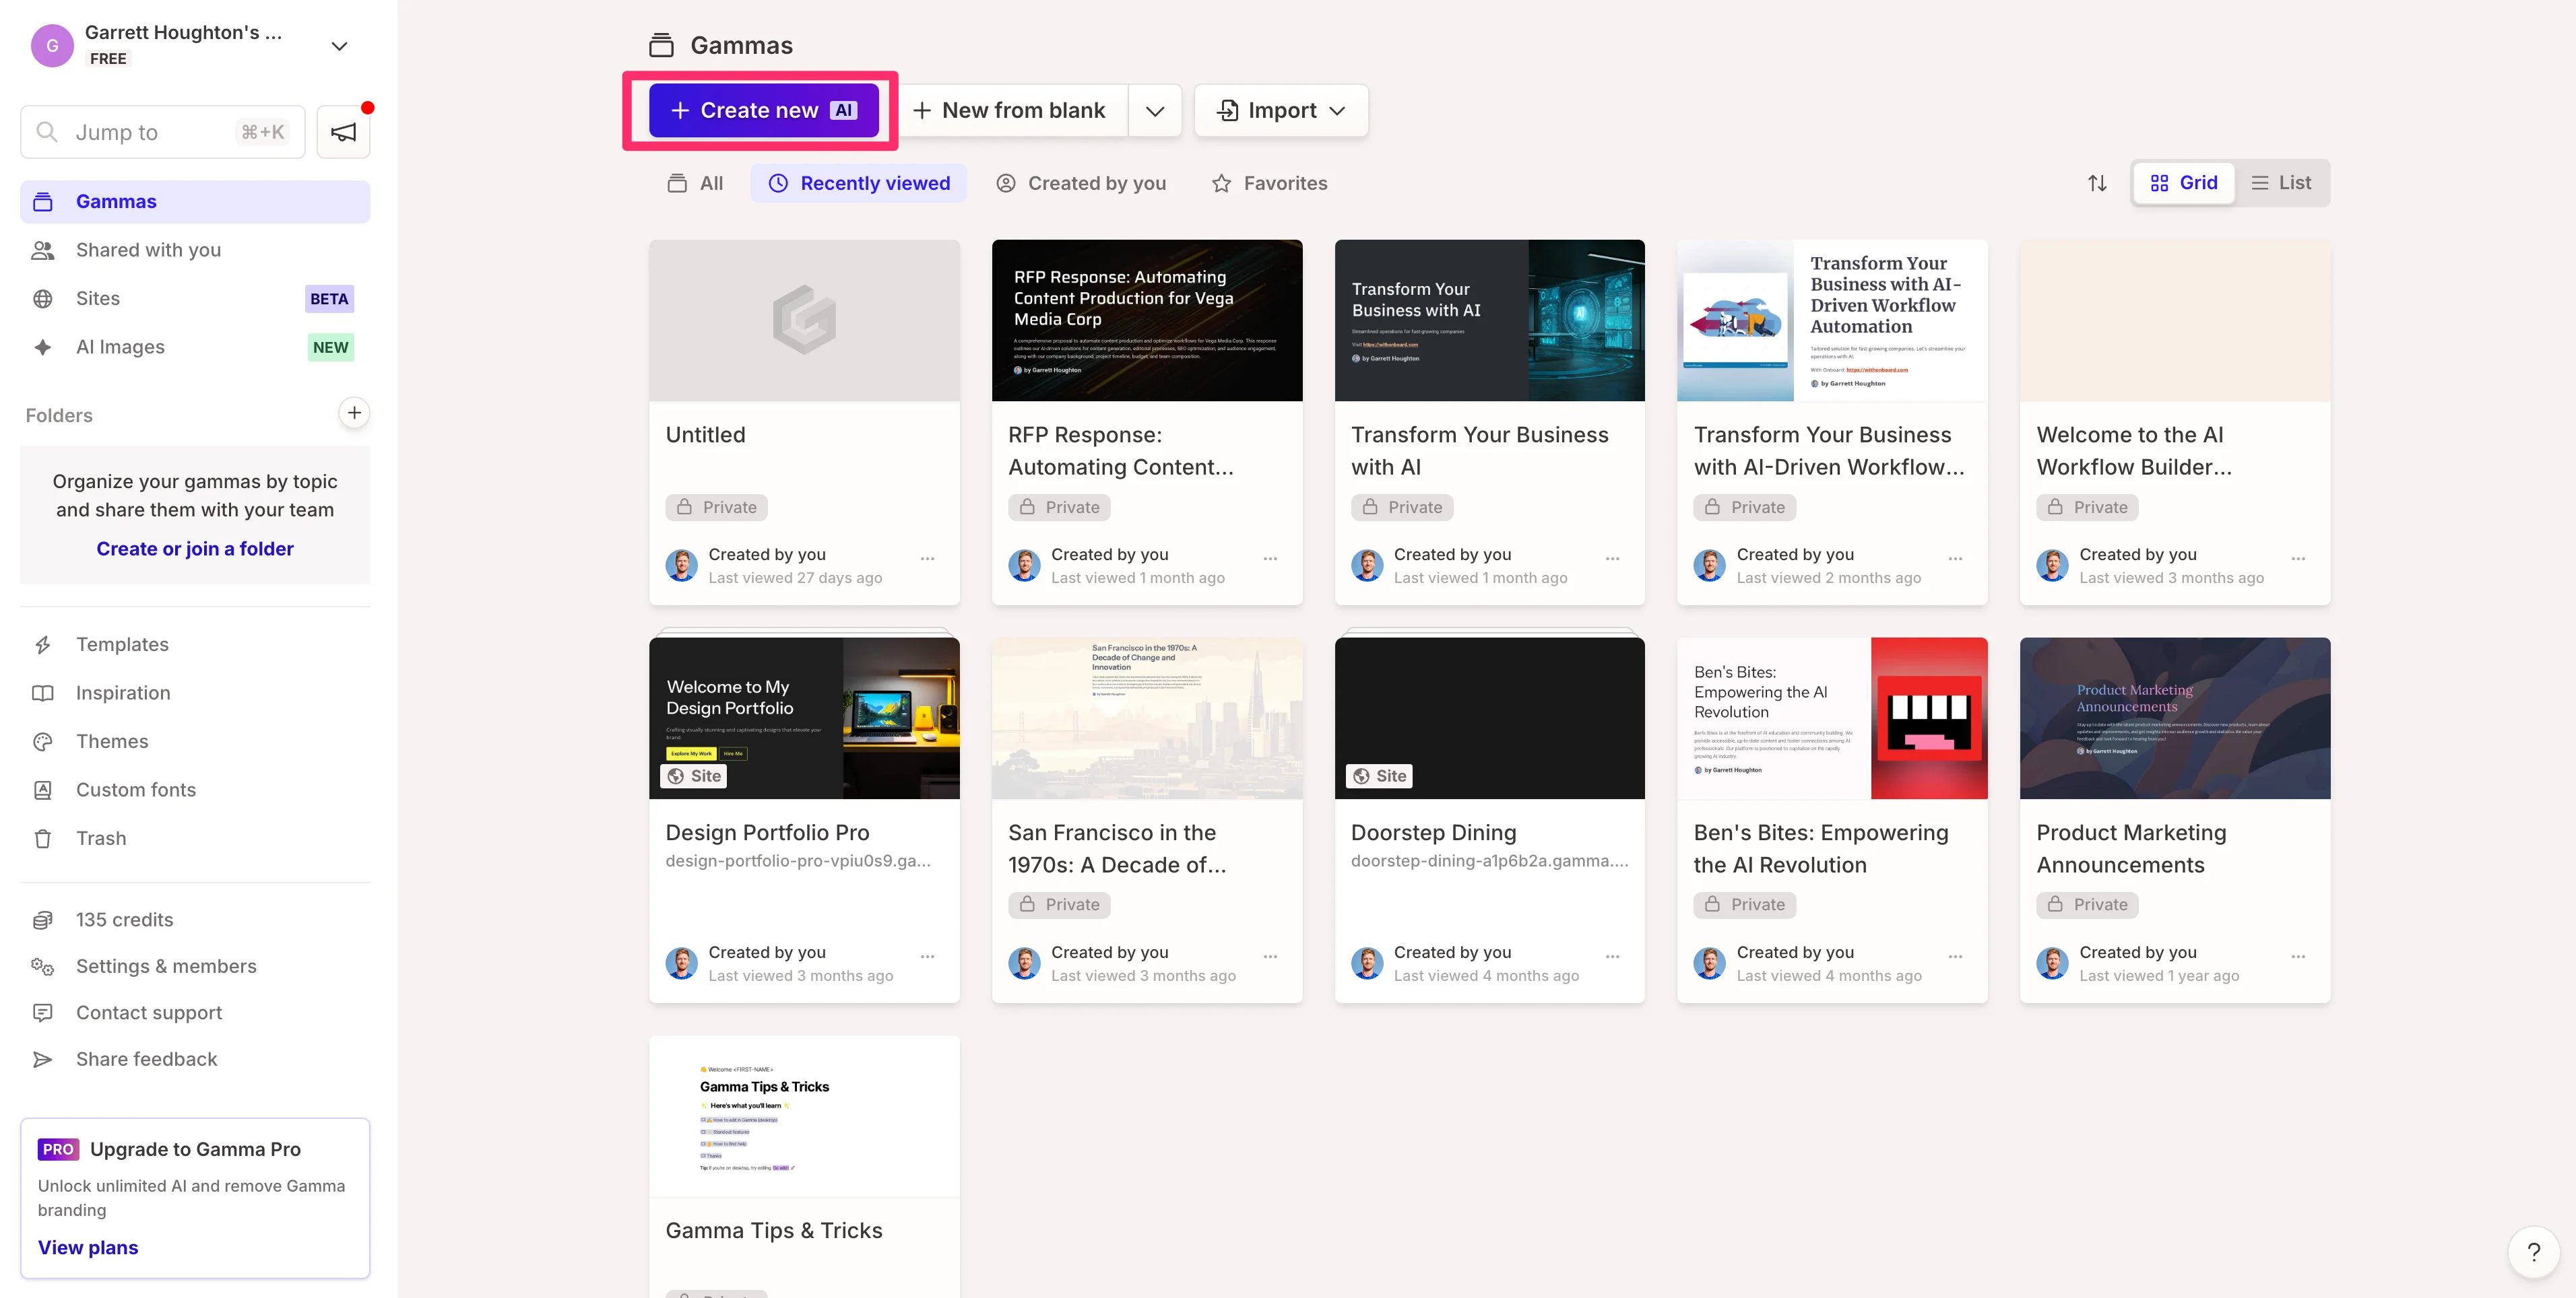Open more options for Untitled gamma
Screen dimensions: 2576x1298
click(927, 559)
